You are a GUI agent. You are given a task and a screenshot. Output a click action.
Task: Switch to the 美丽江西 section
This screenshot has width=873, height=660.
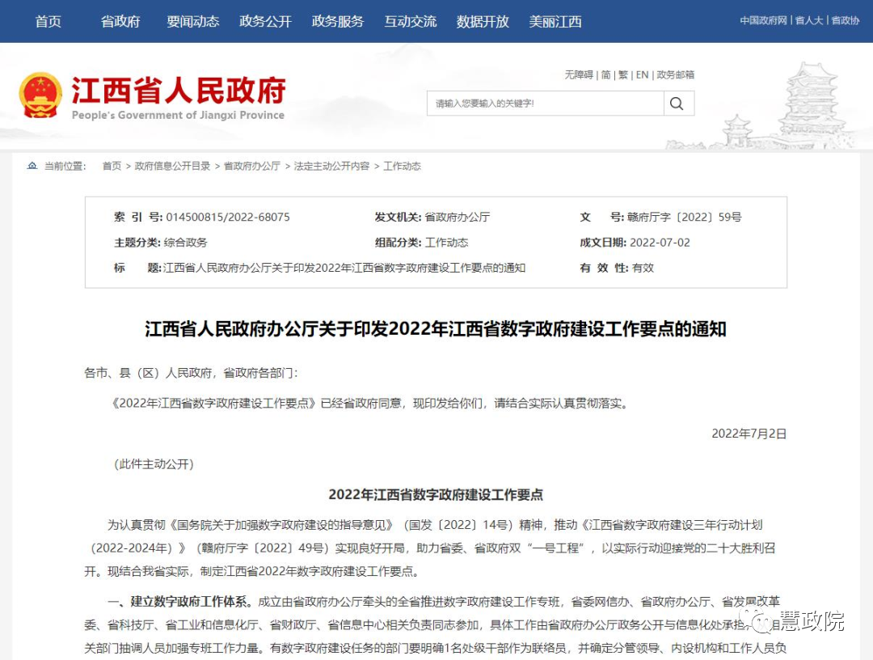555,21
